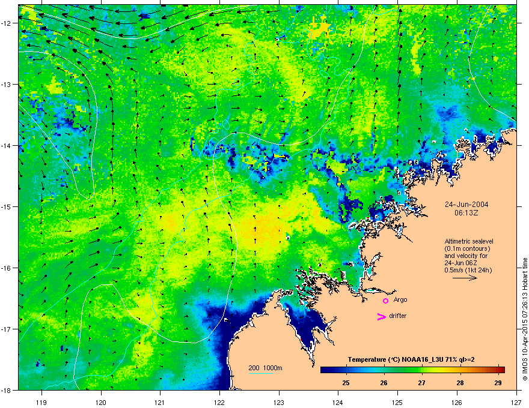Click longitude axis label 122

(219, 402)
